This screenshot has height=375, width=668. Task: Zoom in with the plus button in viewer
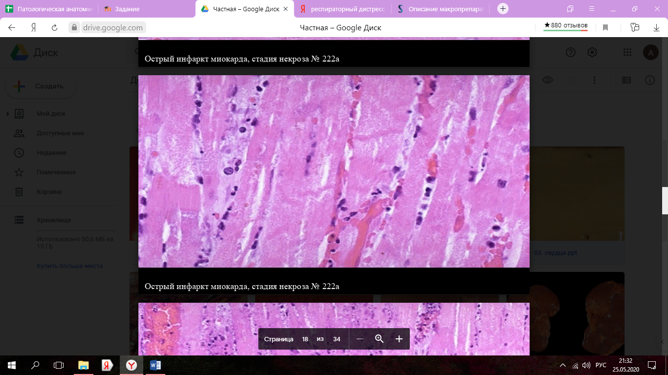399,339
